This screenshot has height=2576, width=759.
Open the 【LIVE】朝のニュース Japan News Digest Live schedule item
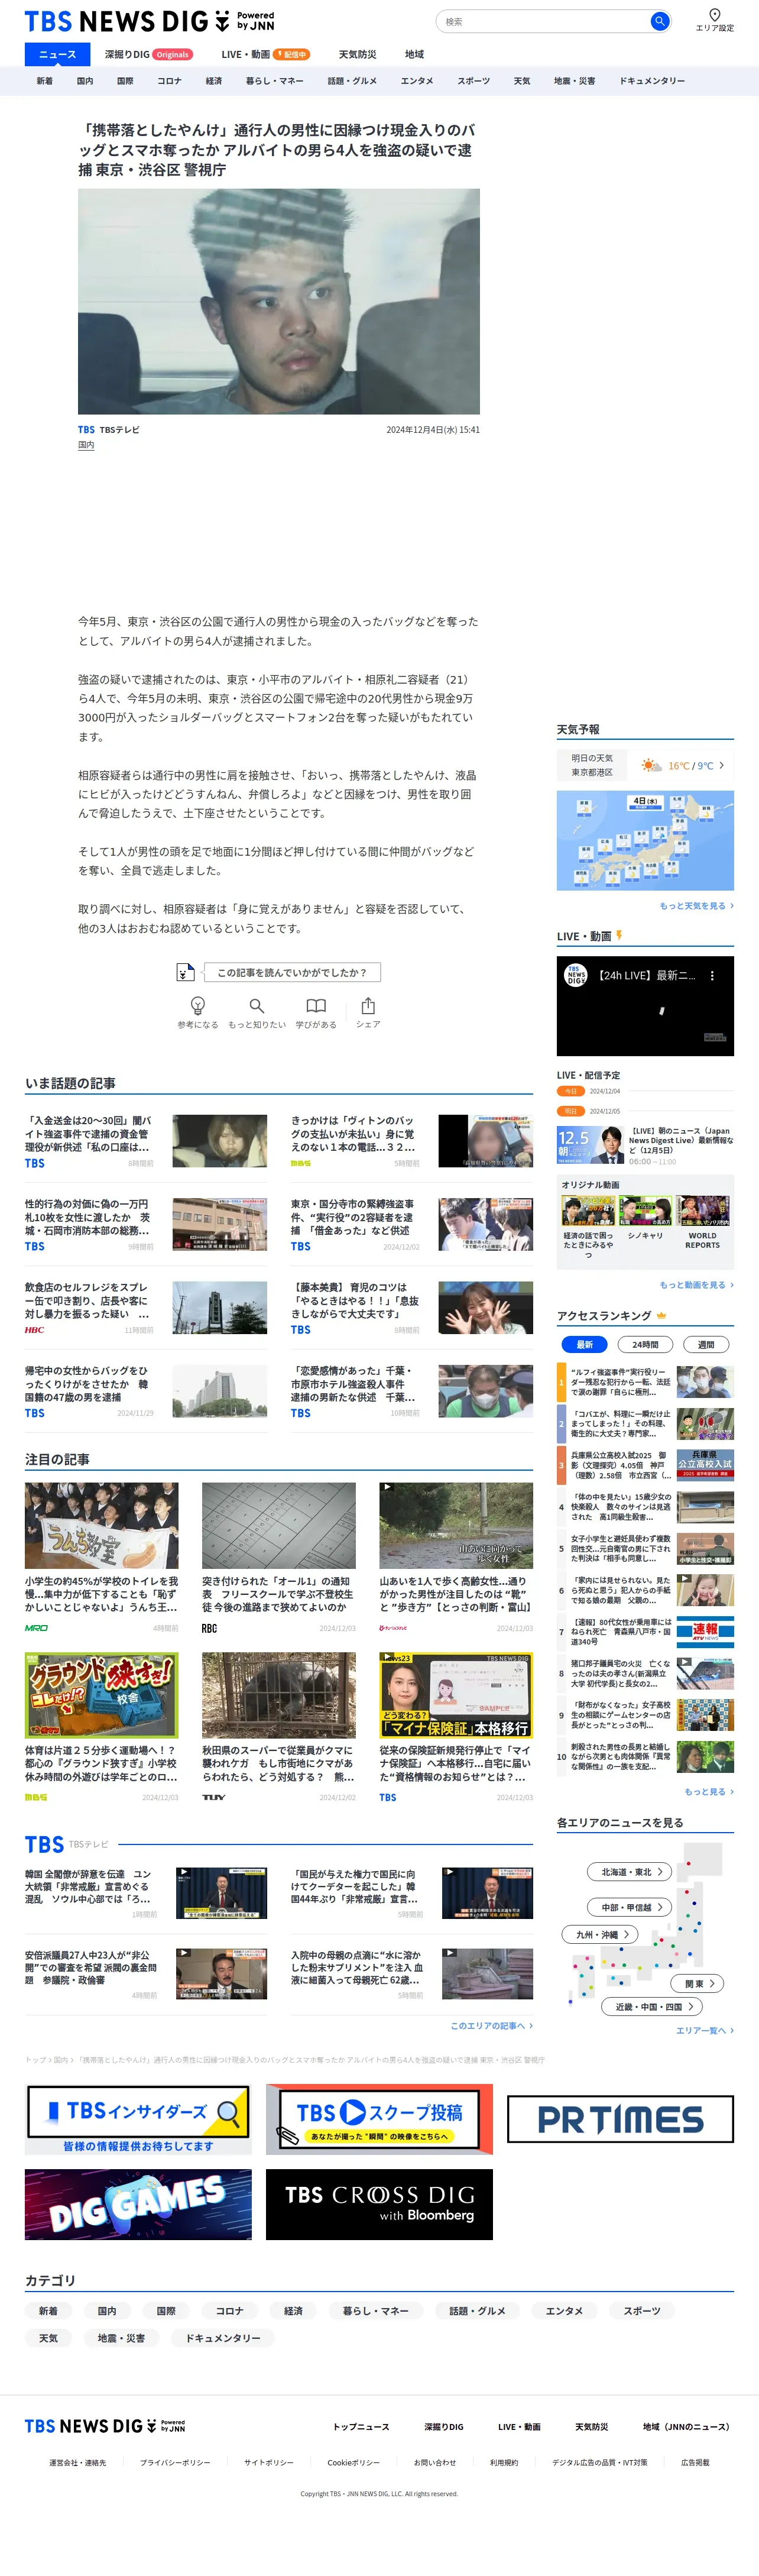click(x=645, y=1145)
